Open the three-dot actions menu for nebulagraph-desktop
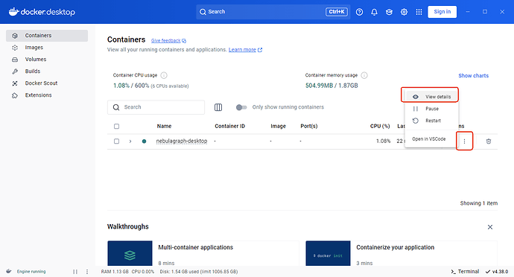 coord(464,141)
